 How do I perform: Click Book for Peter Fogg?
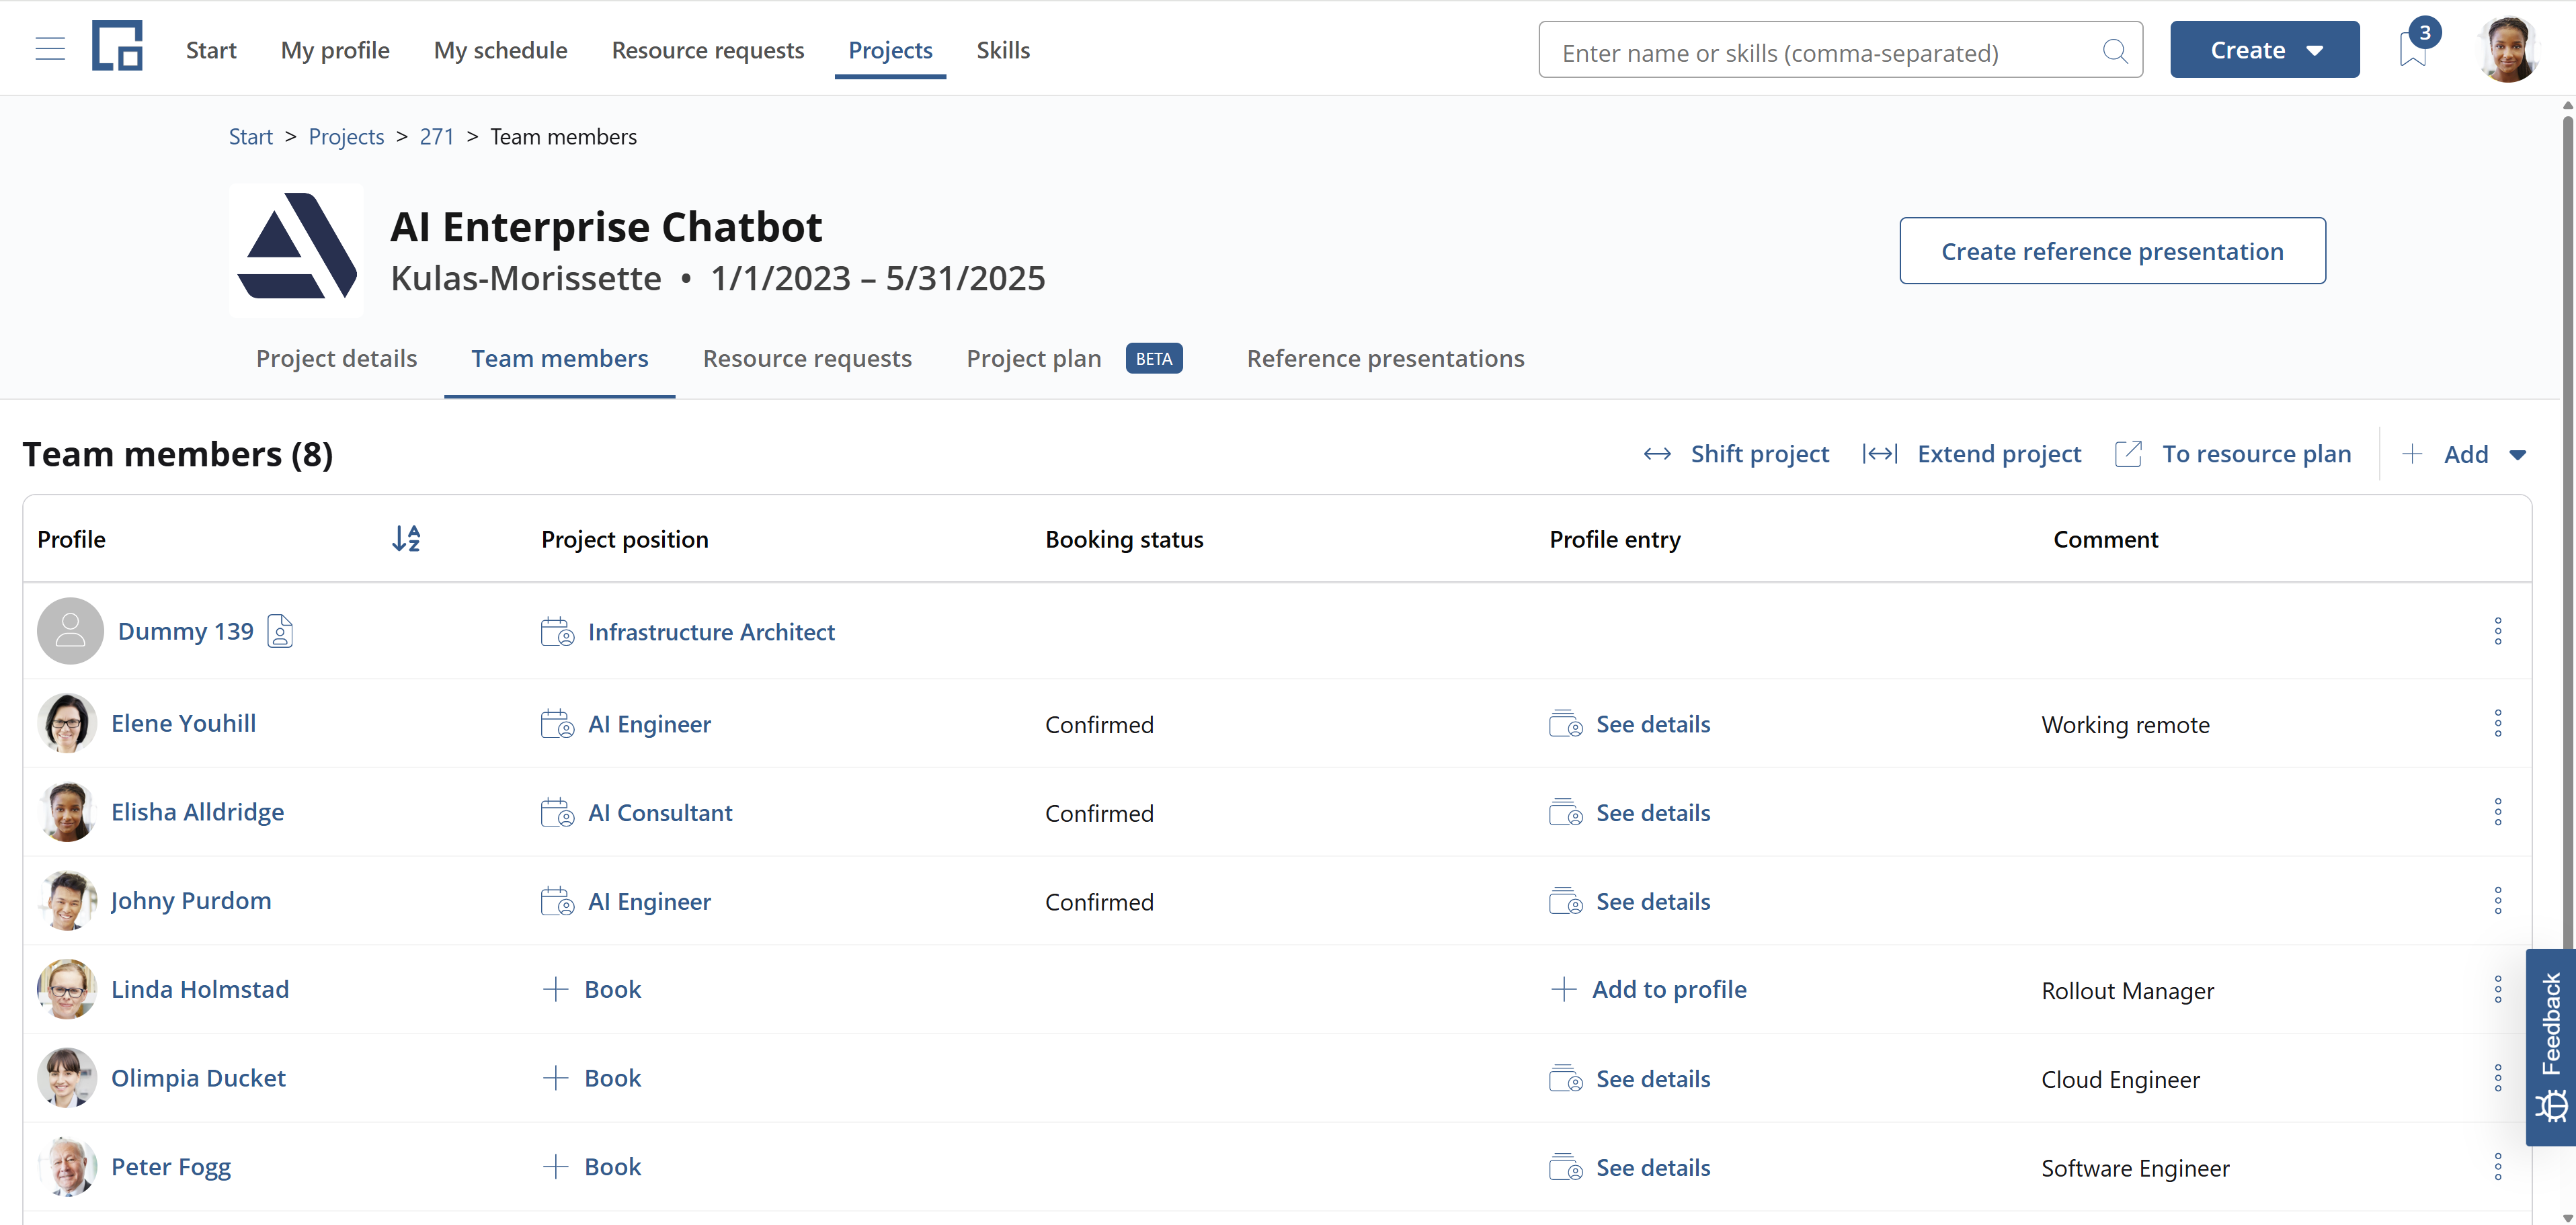[612, 1167]
